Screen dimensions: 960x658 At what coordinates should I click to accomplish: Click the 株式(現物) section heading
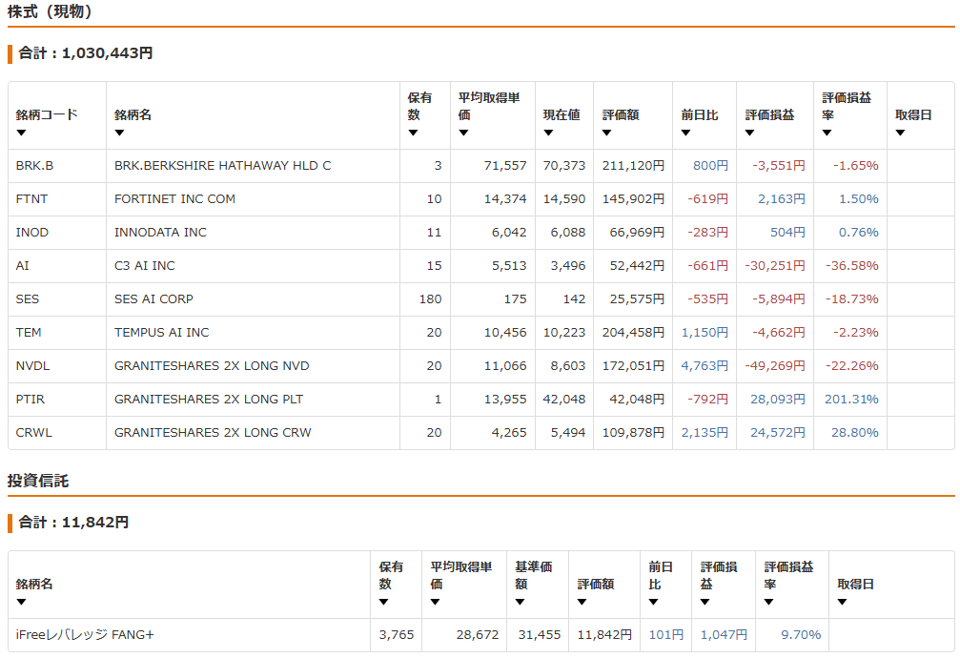pyautogui.click(x=51, y=11)
